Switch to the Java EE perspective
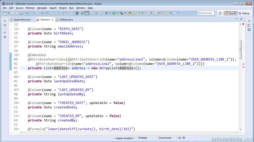 (231, 13)
